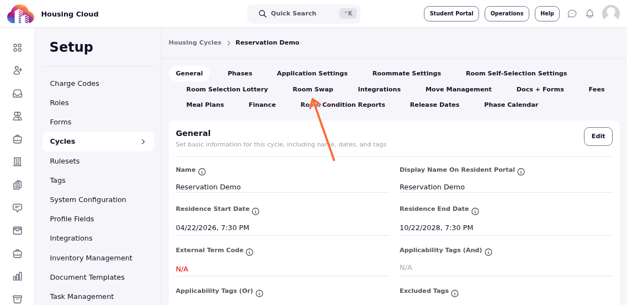Viewport: 627px width, 305px height.
Task: Go back via Housing Cycles breadcrumb link
Action: pyautogui.click(x=195, y=42)
